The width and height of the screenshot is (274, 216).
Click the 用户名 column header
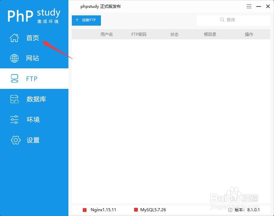tap(107, 35)
